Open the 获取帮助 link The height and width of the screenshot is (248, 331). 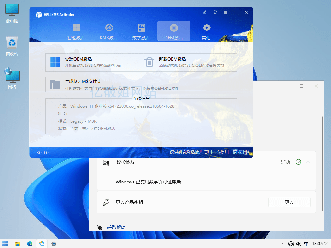(x=116, y=227)
